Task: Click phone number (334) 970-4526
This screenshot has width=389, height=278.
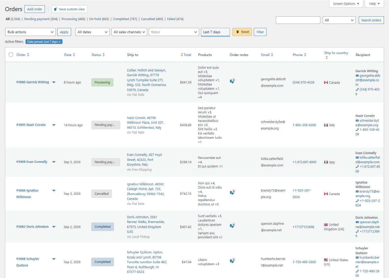Action: (x=303, y=82)
